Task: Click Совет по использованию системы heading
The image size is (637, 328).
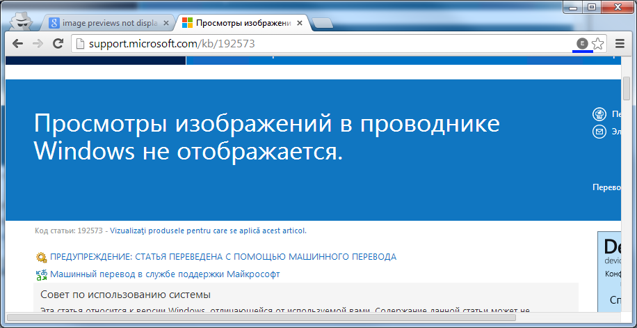Action: 126,295
